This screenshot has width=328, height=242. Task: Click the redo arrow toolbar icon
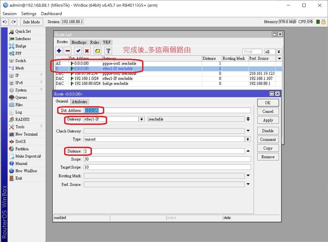point(14,22)
